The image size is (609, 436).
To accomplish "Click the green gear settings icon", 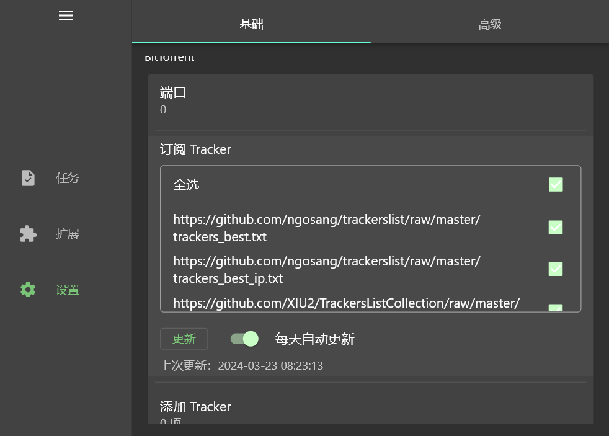I will [27, 290].
